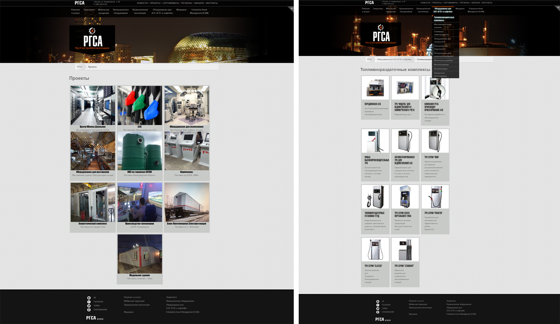The width and height of the screenshot is (560, 324).
Task: Open the Модульное здание project thumbnail
Action: [x=140, y=254]
